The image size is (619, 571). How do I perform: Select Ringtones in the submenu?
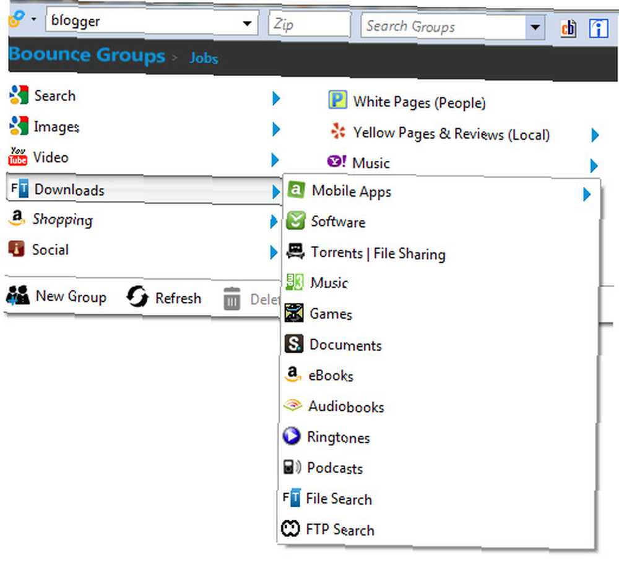(339, 437)
